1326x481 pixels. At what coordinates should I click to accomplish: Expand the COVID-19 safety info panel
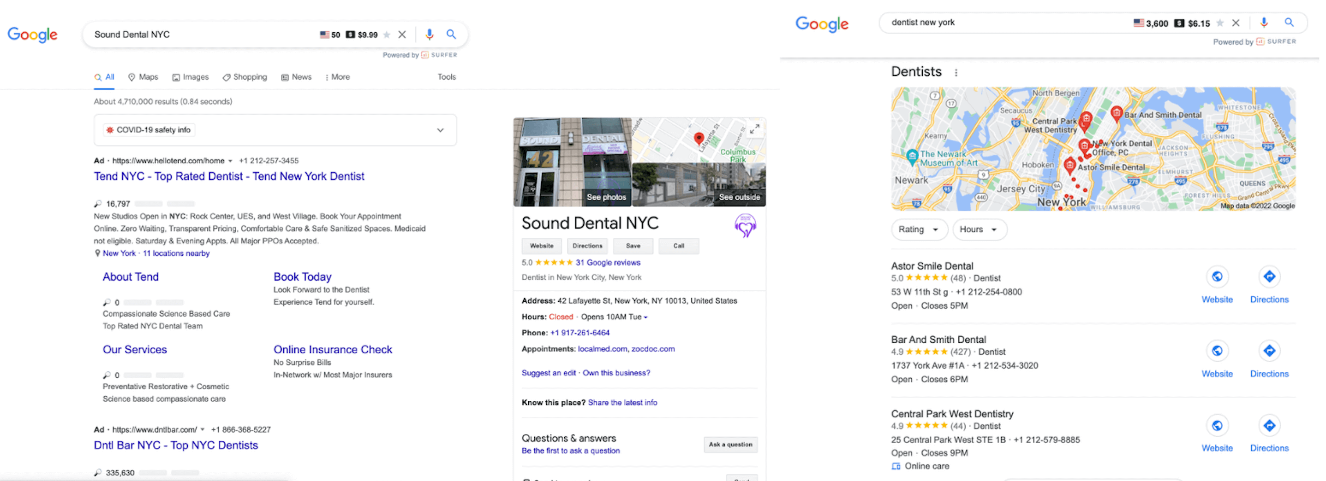(x=440, y=130)
